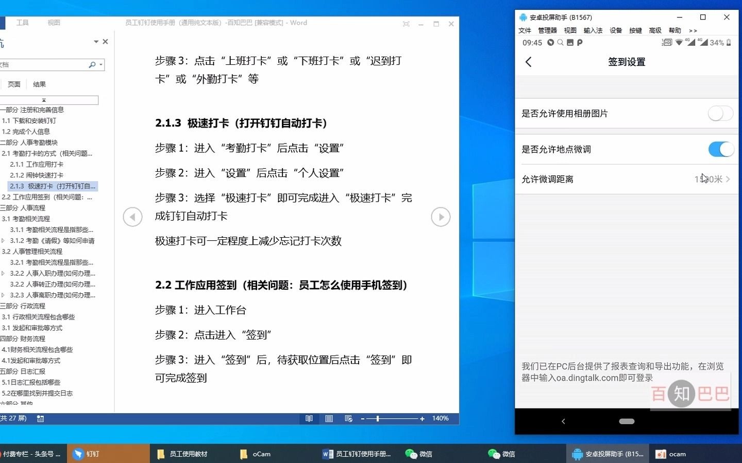Screen dimensions: 742x463
Task: Click 安卓投屏助手 Android app icon in title bar
Action: pos(524,17)
